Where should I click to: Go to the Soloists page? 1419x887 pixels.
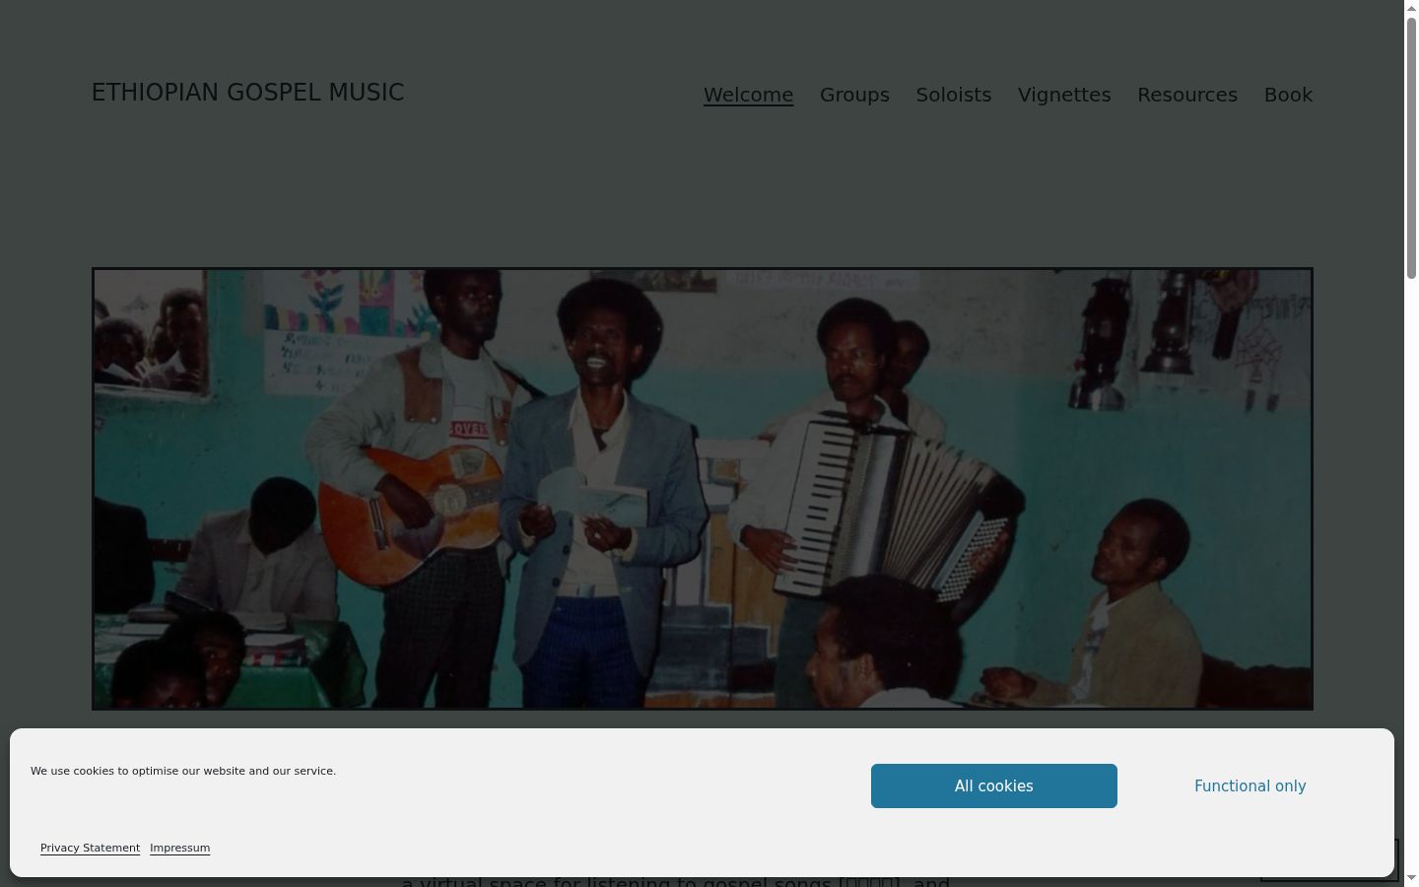954,95
